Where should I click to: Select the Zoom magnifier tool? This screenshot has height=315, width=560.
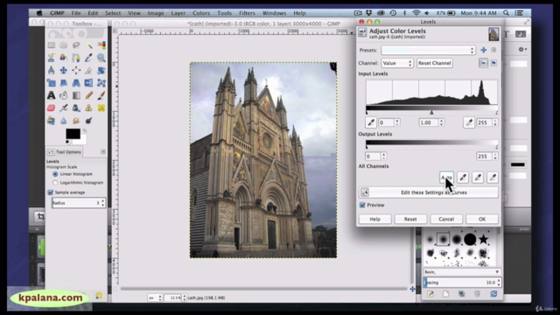[x=101, y=58]
